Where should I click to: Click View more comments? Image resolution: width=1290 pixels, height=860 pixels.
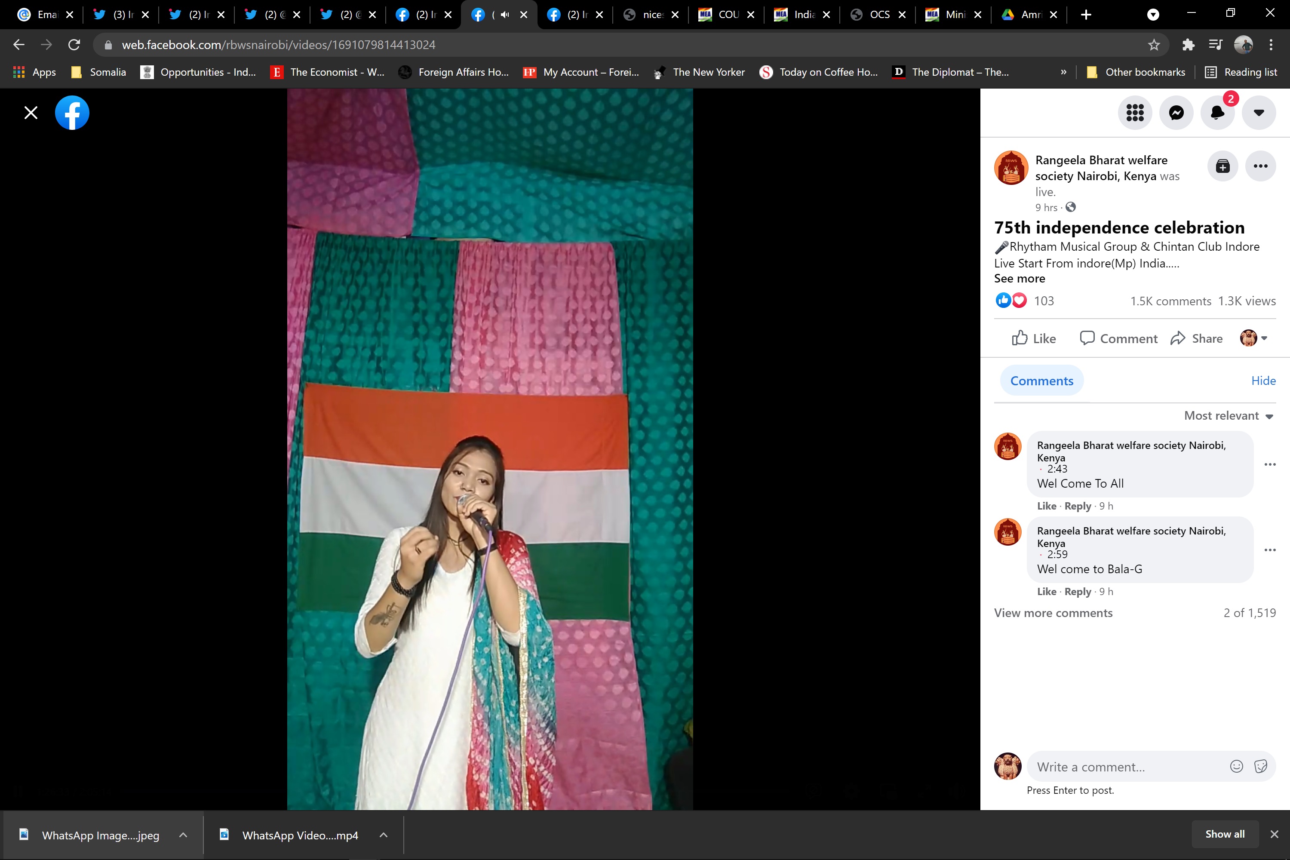[1053, 613]
